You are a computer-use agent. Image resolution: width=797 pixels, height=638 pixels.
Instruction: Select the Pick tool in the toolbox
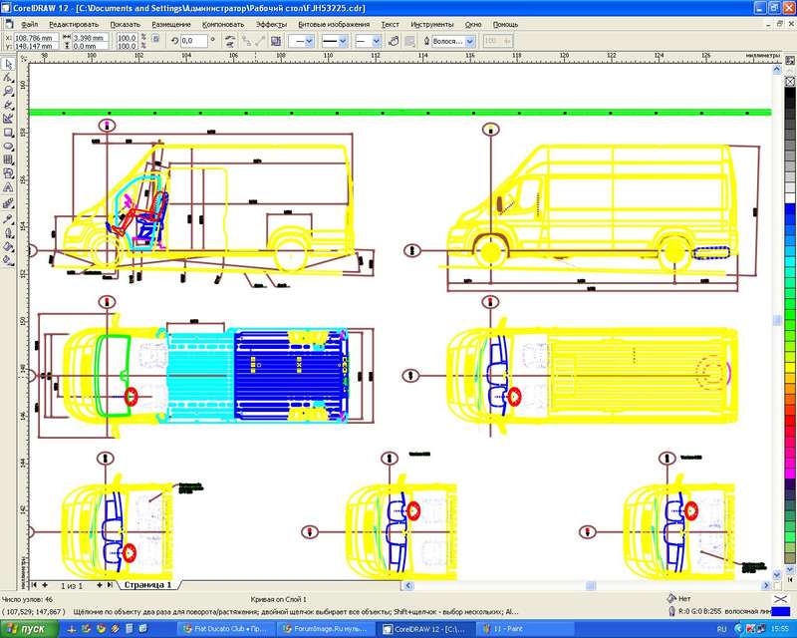pyautogui.click(x=8, y=63)
